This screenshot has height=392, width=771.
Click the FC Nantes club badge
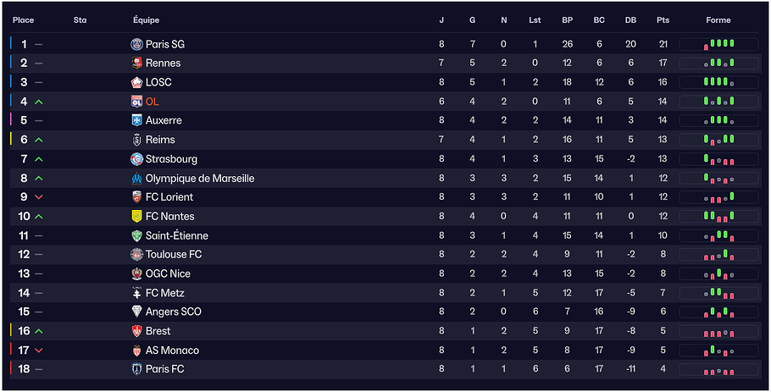pyautogui.click(x=136, y=217)
